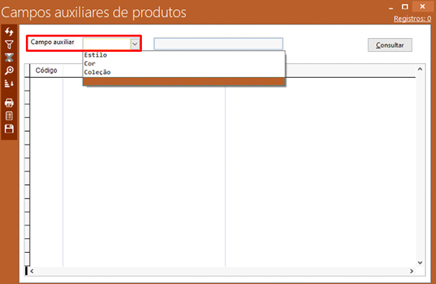Clear filter with crossed funnel icon
The width and height of the screenshot is (436, 284).
tap(9, 58)
